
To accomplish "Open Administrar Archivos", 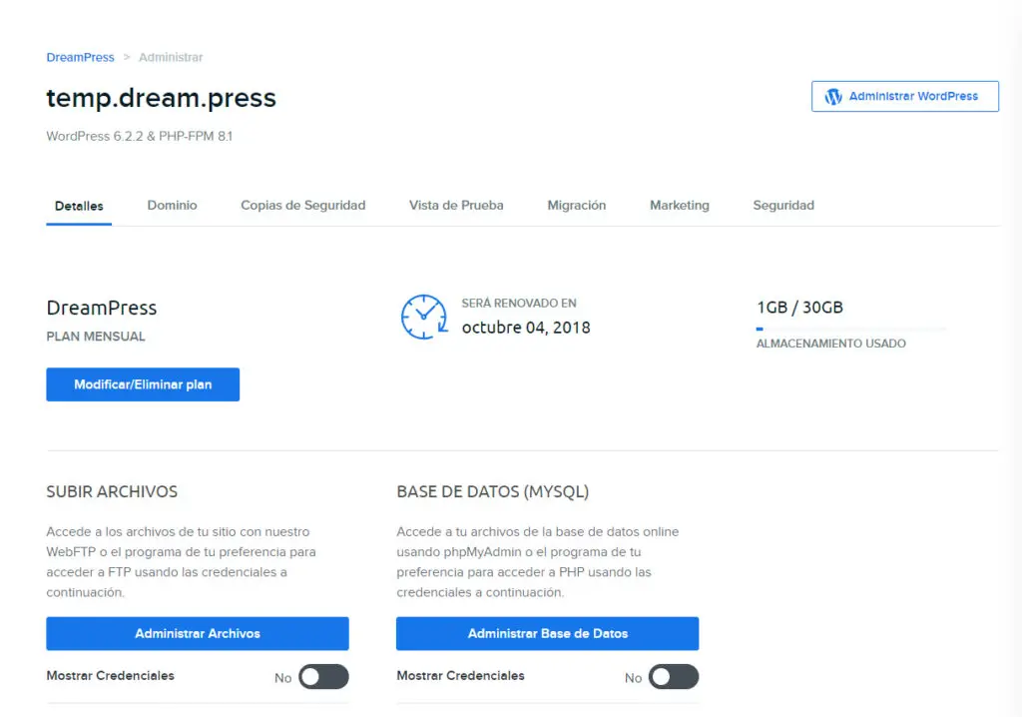I will [198, 633].
